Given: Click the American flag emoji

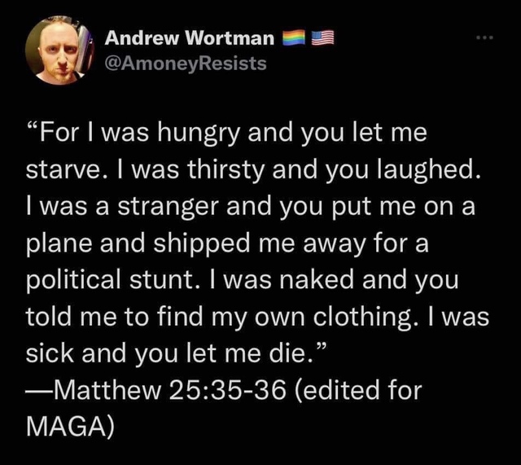Looking at the screenshot, I should tap(322, 37).
